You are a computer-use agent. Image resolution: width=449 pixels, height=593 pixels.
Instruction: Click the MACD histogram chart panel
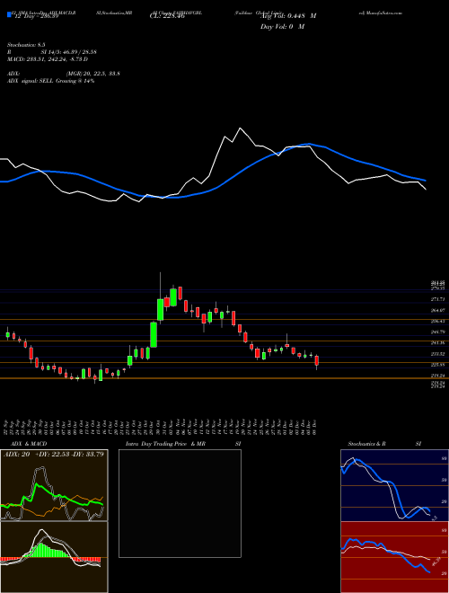pos(54,557)
